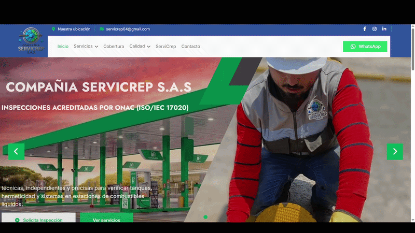Click the previous slide arrow
415x233 pixels.
coord(17,151)
